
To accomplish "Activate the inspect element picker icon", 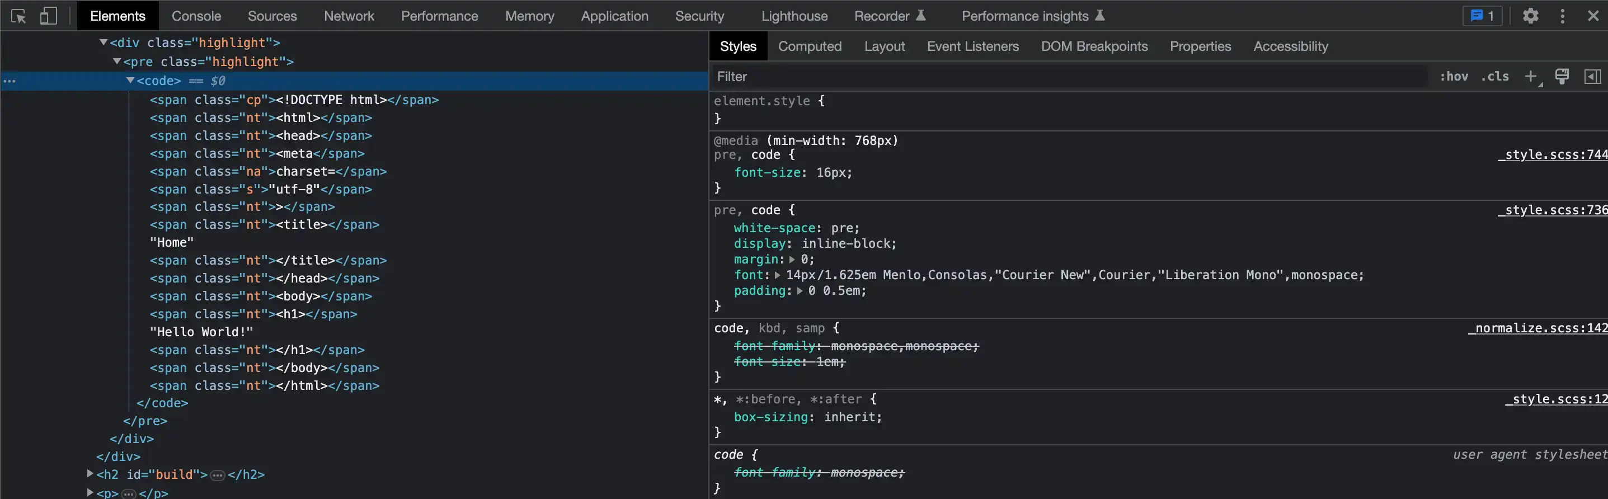I will click(18, 16).
